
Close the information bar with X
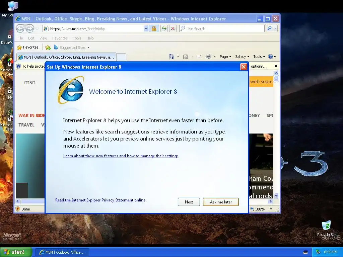[276, 66]
